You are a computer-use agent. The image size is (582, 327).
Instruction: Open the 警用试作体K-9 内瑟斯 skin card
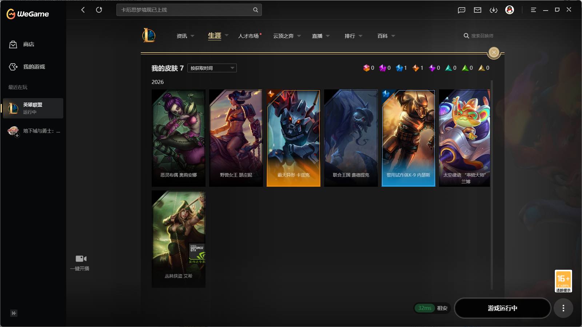coord(408,138)
